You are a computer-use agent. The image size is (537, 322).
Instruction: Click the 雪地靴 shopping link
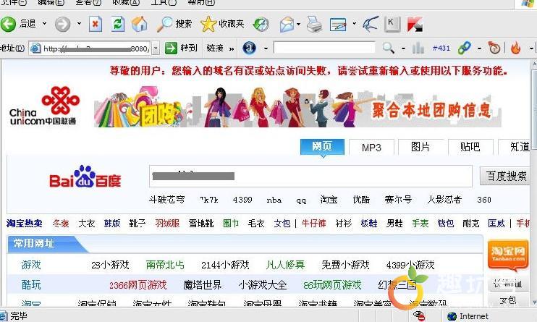point(201,224)
